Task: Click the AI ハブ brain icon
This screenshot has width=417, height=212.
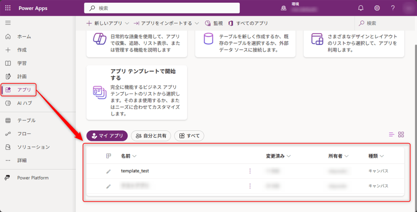Action: [x=8, y=103]
